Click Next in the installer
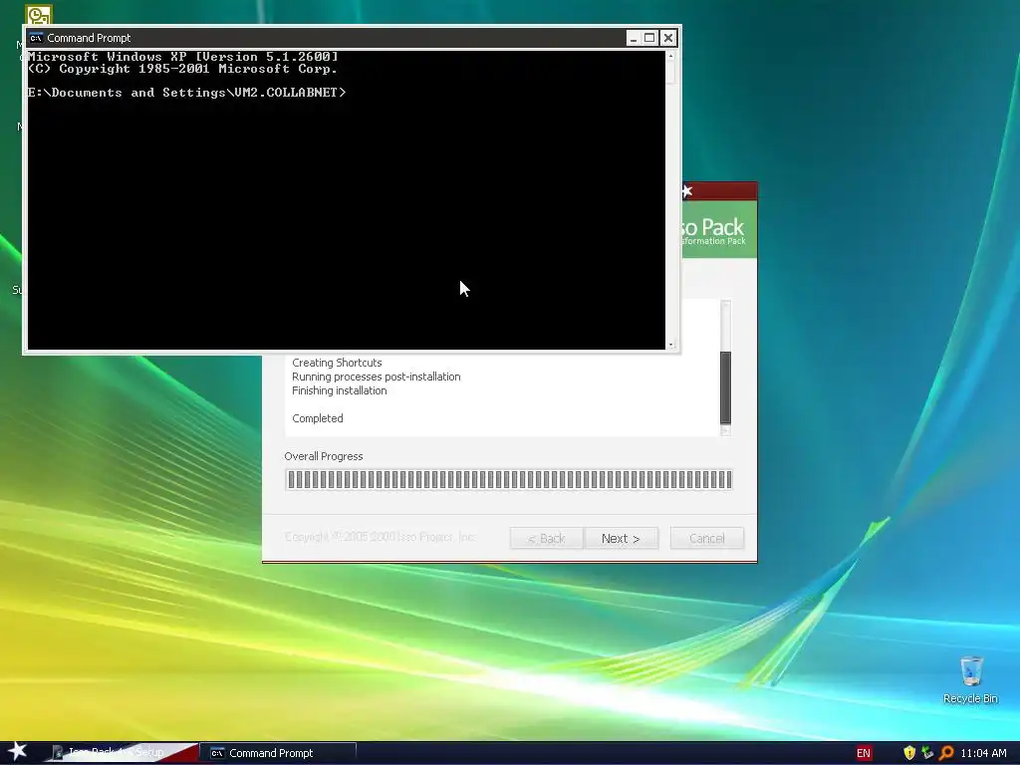The height and width of the screenshot is (765, 1020). [x=621, y=538]
